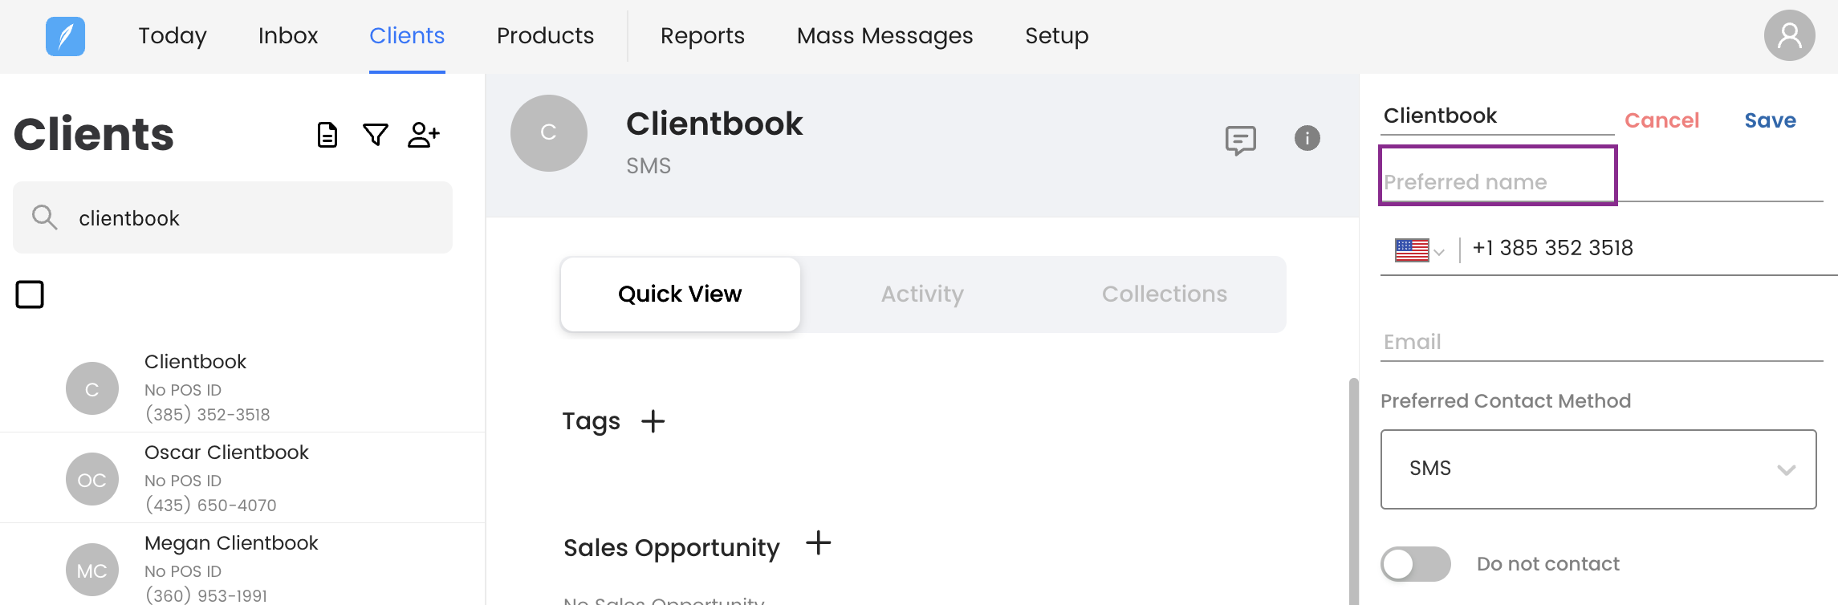
Task: Click the Preferred name input field
Action: [x=1497, y=182]
